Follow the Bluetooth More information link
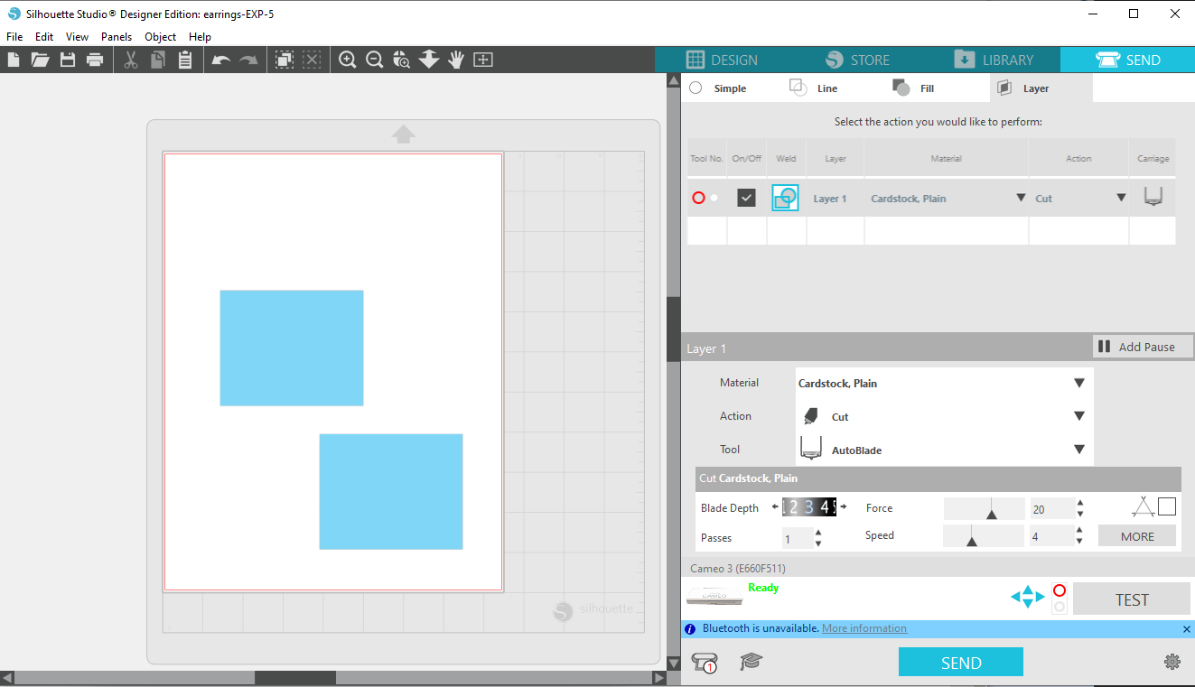The image size is (1195, 687). [x=864, y=628]
